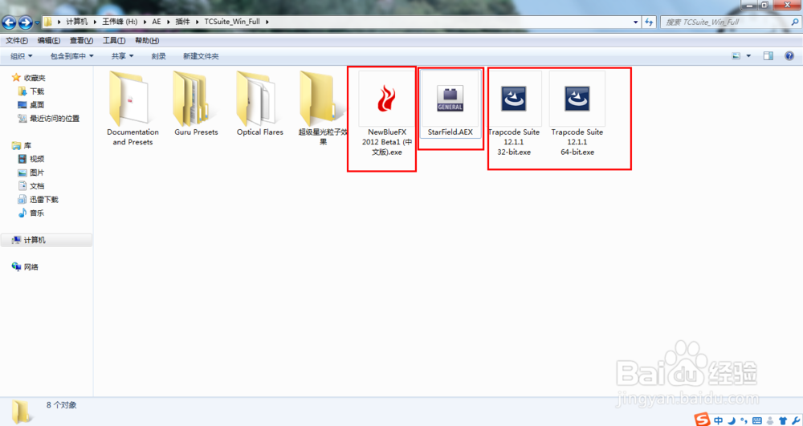803x426 pixels.
Task: Open the 工具(T) menu
Action: pyautogui.click(x=114, y=40)
